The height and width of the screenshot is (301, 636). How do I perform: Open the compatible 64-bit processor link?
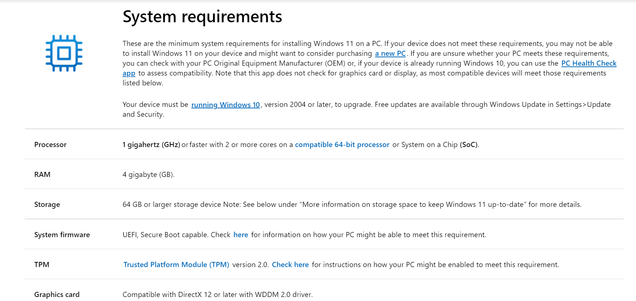[342, 144]
